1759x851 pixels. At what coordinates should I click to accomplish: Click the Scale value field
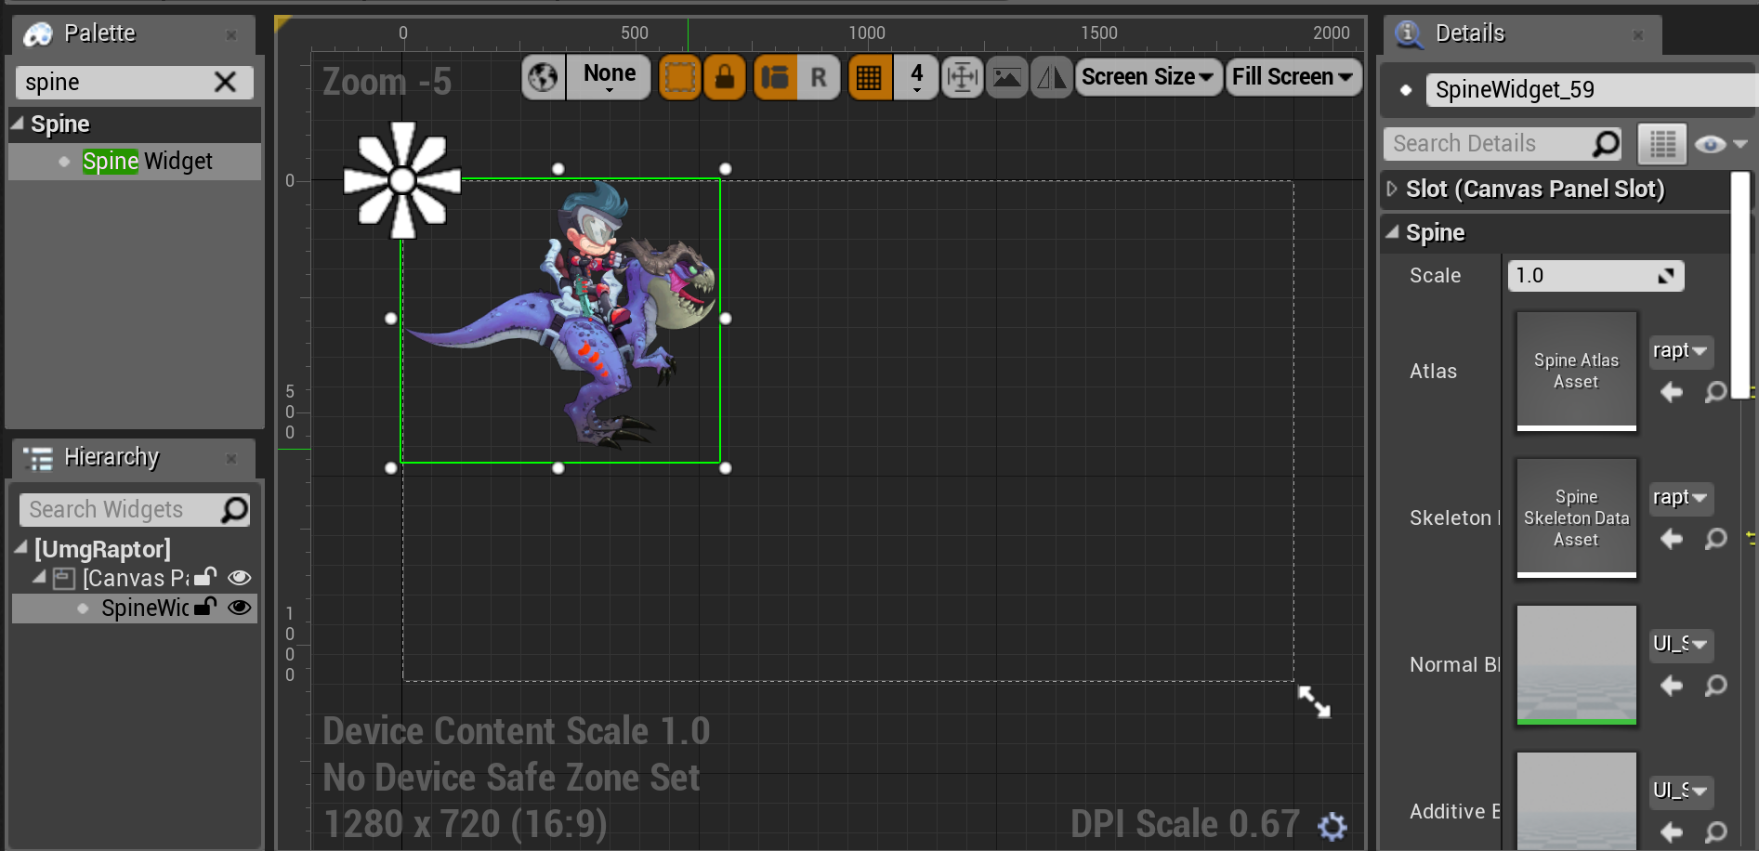tap(1584, 276)
